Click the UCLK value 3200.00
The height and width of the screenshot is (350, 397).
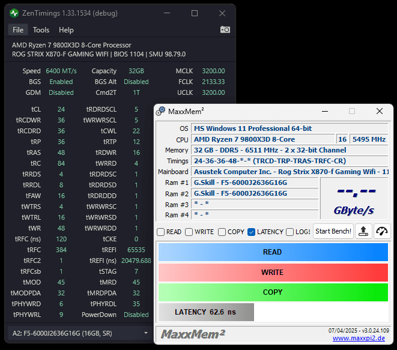pos(213,92)
